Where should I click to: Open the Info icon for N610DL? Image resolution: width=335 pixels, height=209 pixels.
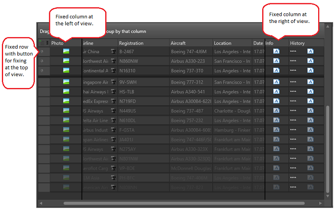[x=276, y=120]
